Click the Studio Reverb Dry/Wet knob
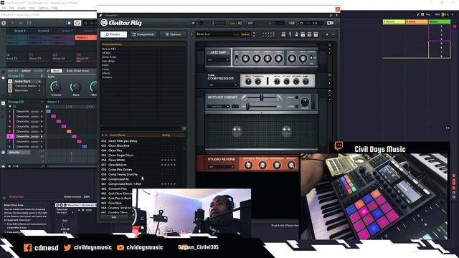The image size is (459, 258). coord(248,165)
